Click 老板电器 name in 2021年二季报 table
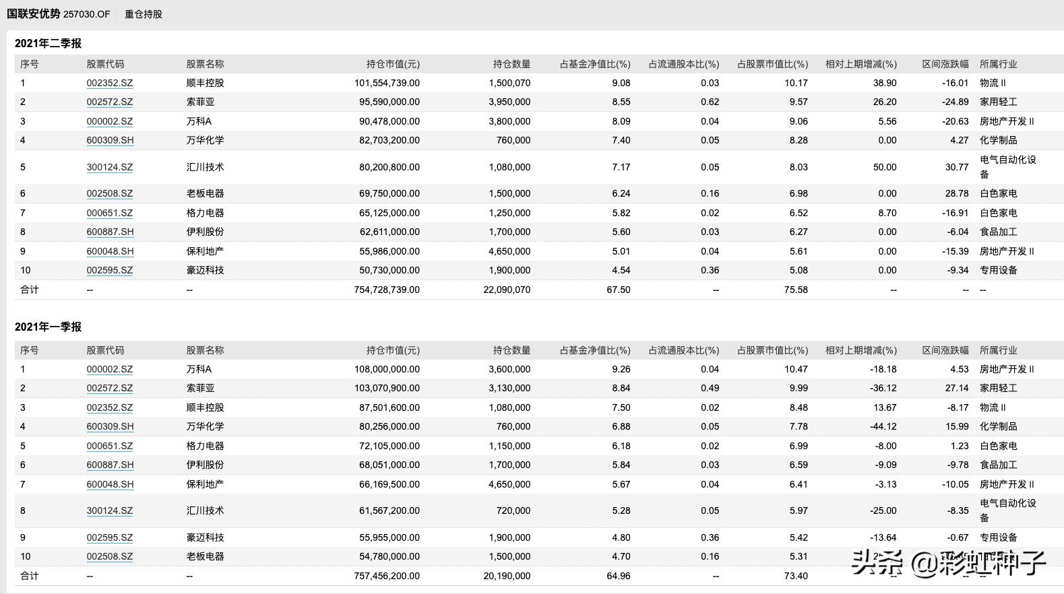Viewport: 1064px width, 594px height. [x=205, y=193]
